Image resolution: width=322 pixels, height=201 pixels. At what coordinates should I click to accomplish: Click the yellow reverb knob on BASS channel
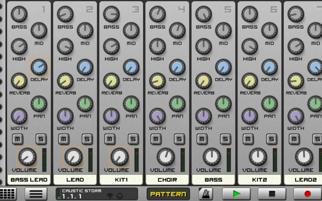tap(203, 81)
